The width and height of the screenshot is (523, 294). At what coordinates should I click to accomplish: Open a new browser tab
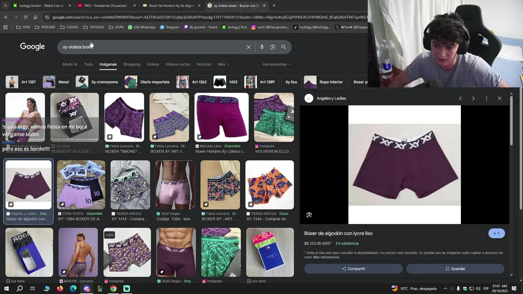(x=274, y=5)
